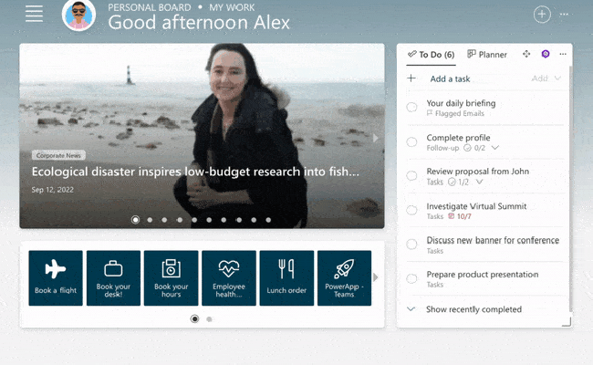Click the Add button in task row
This screenshot has width=593, height=365.
(x=540, y=78)
